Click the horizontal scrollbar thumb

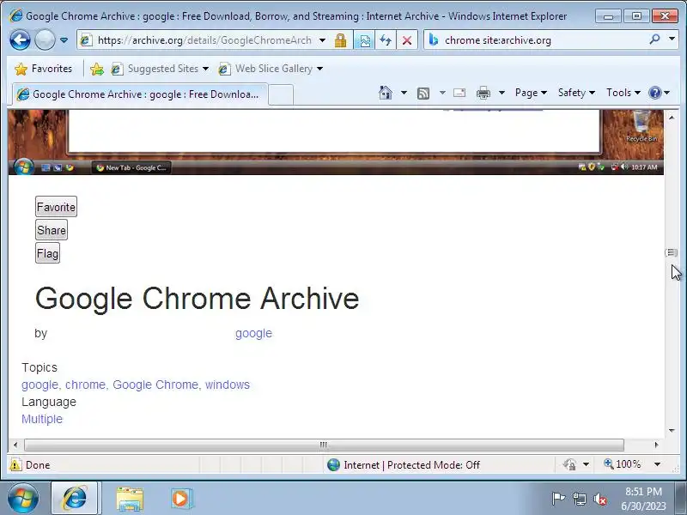(324, 445)
